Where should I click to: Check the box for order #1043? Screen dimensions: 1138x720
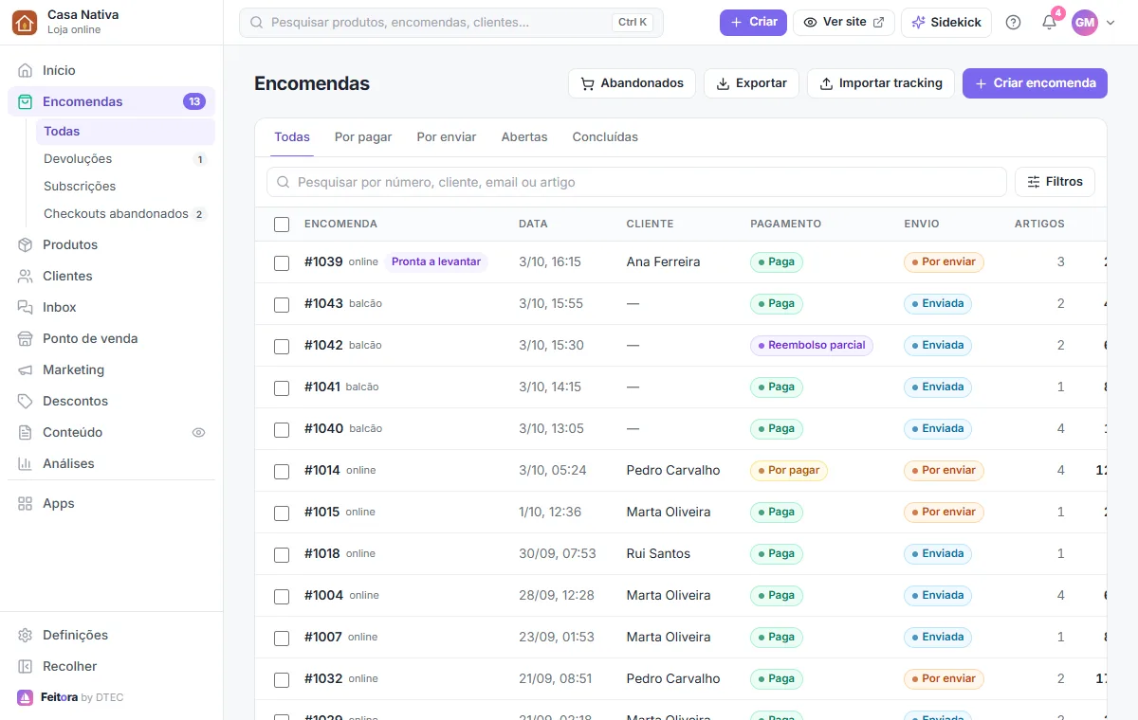pos(282,304)
